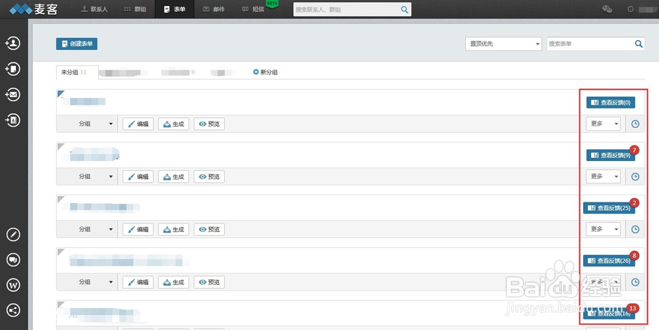Go to 群组 in top navigation

[x=135, y=9]
